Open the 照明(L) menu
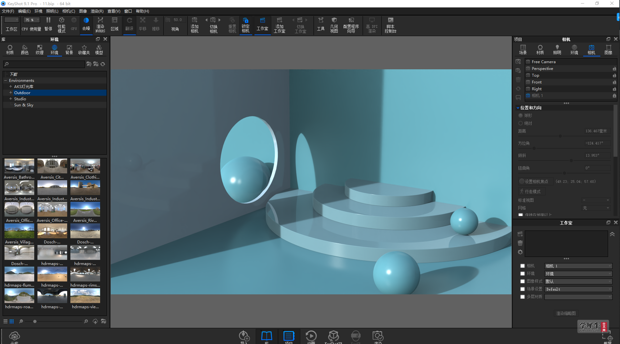Image resolution: width=620 pixels, height=344 pixels. (52, 11)
